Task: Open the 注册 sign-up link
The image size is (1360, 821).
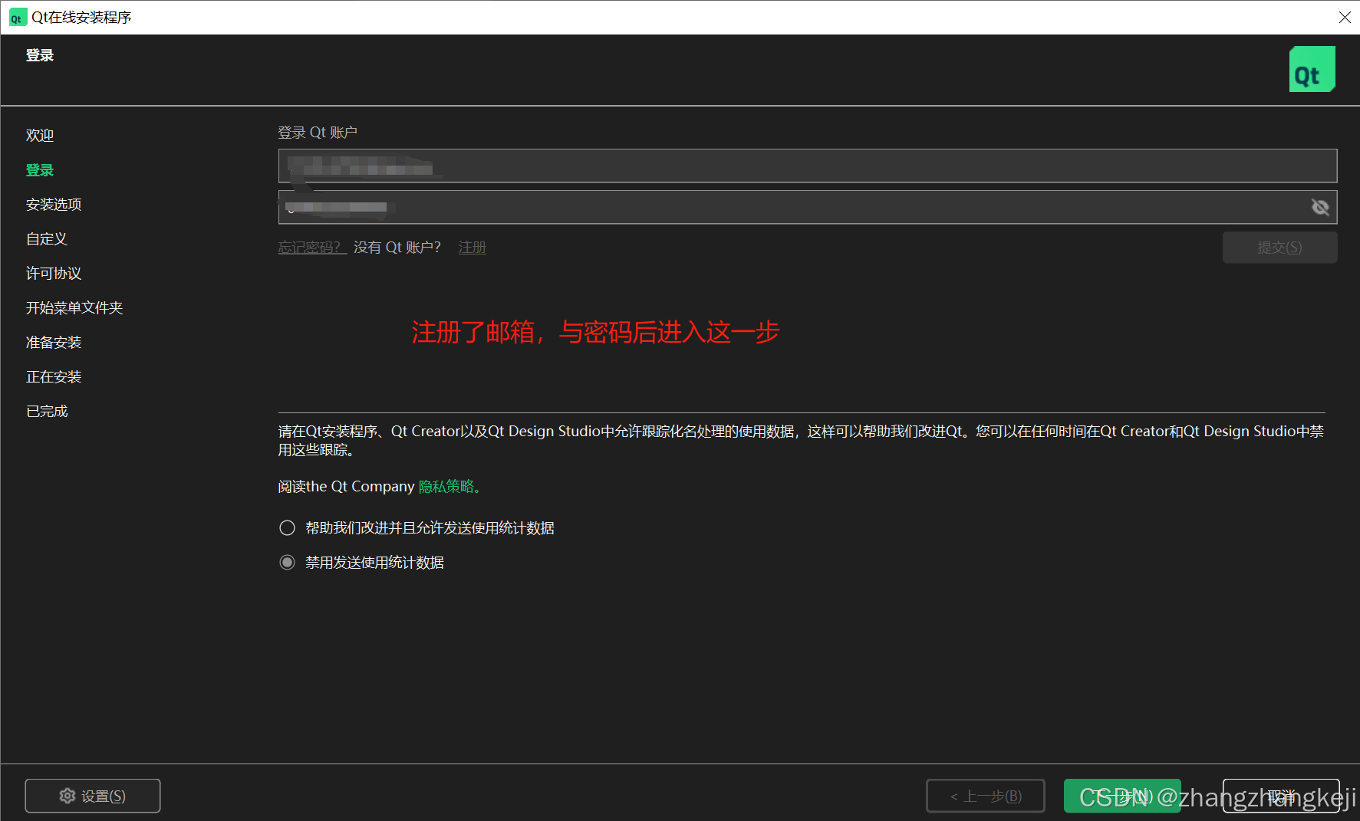Action: pos(473,248)
